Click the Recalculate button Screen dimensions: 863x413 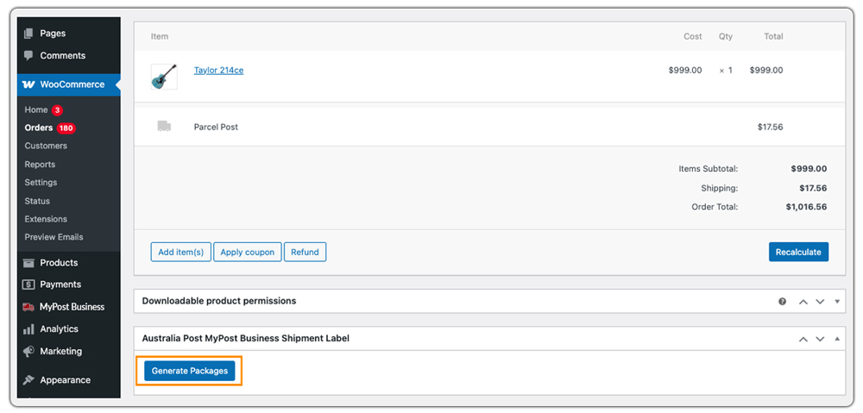[x=798, y=252]
